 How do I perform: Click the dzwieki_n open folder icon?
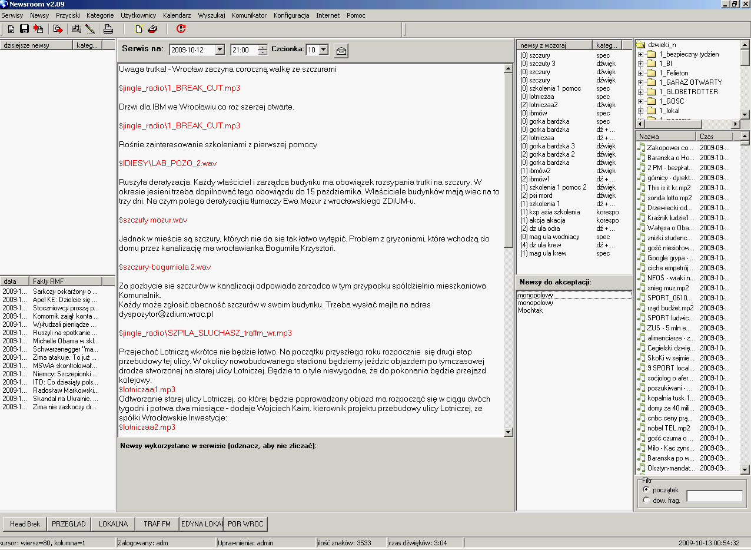click(x=641, y=45)
